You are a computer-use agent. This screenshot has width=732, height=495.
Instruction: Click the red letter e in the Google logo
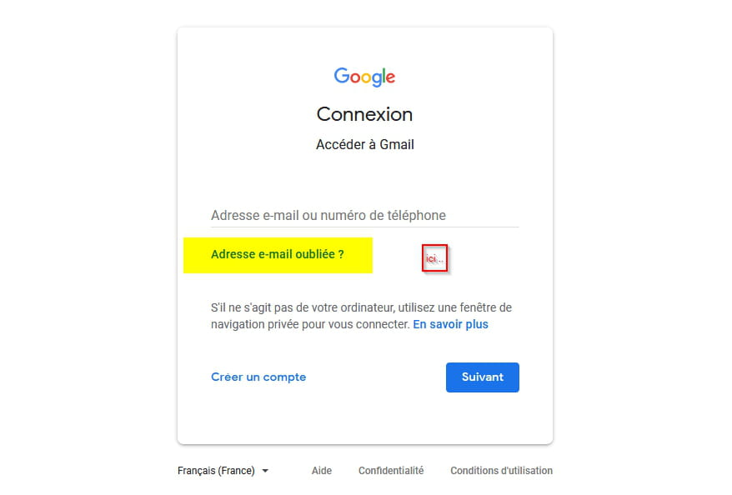point(391,77)
